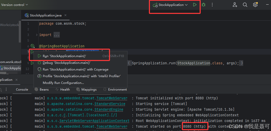The image size is (271, 131).
Task: Select the com.wsnk.stock package in project tree
Action: pos(10,62)
